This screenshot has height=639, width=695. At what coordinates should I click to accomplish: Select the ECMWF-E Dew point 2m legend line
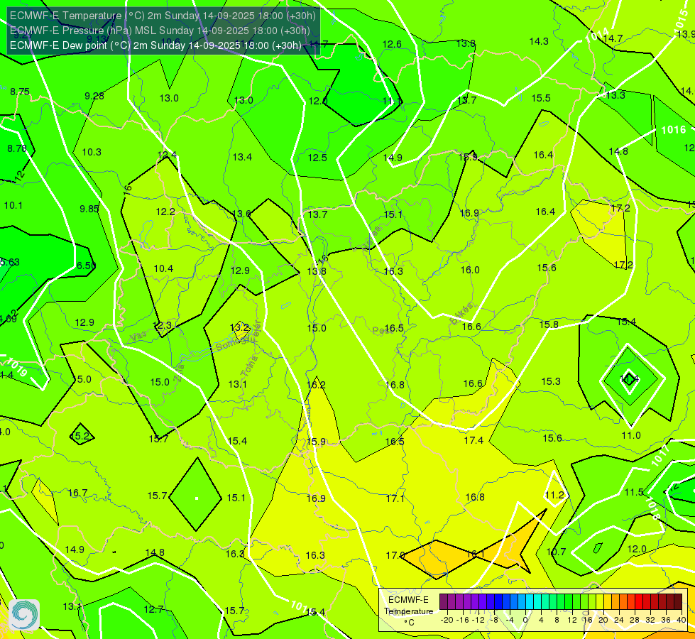(x=155, y=45)
